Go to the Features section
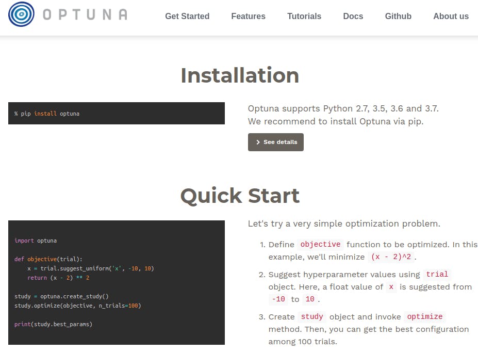478x352 pixels. click(x=248, y=17)
